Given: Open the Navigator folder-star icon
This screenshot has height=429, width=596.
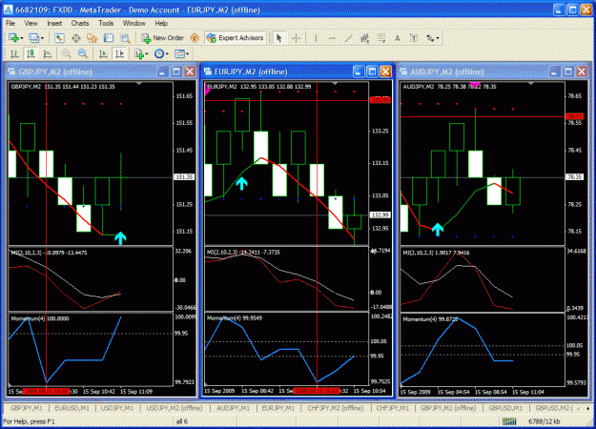Looking at the screenshot, I should click(x=92, y=38).
